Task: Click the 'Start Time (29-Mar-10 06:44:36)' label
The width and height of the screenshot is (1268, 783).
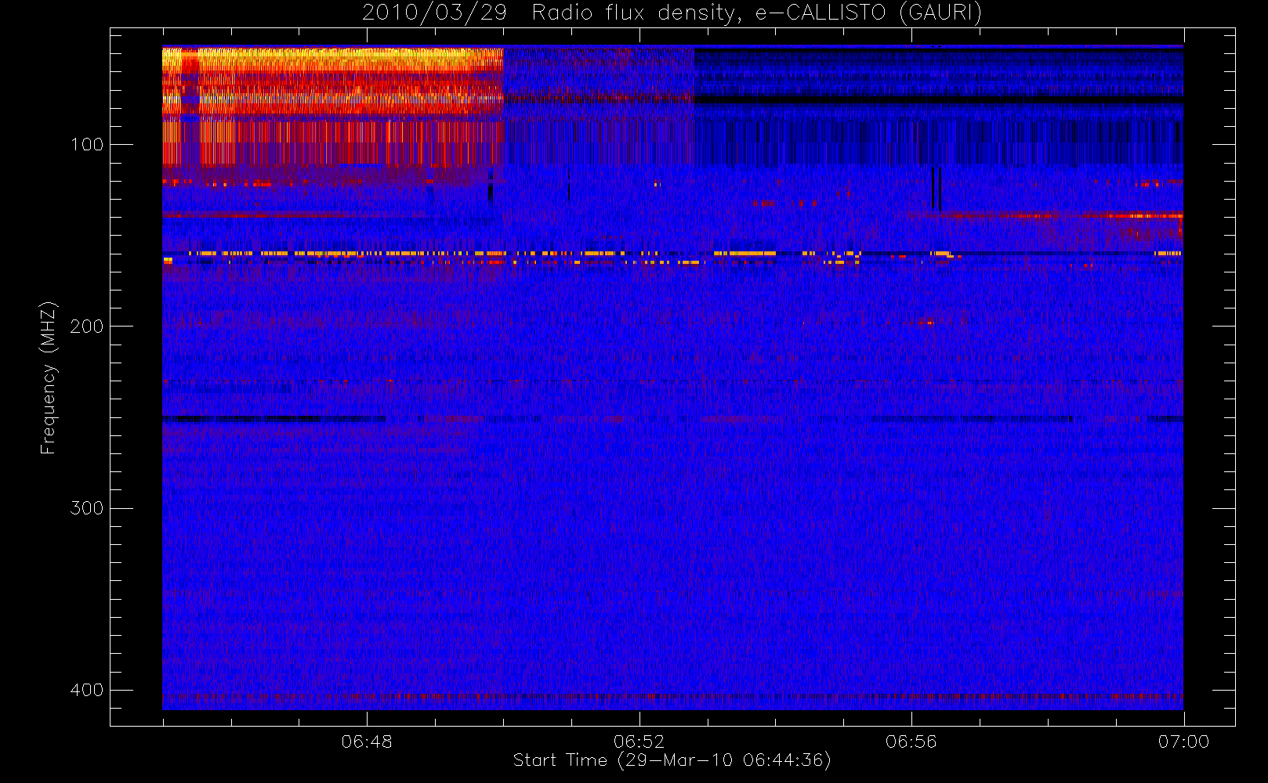Action: click(x=672, y=760)
